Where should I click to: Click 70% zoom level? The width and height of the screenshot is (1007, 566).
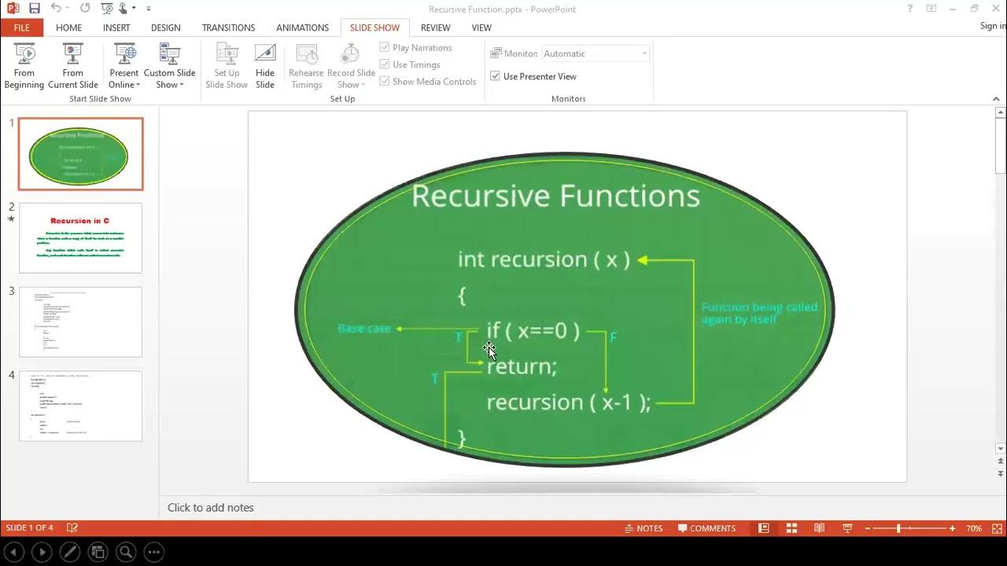(x=974, y=528)
